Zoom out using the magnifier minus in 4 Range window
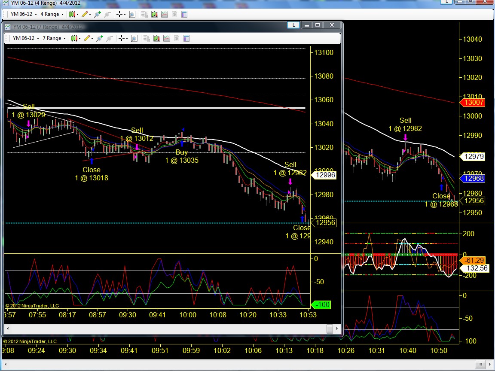This screenshot has width=495, height=371. [107, 14]
